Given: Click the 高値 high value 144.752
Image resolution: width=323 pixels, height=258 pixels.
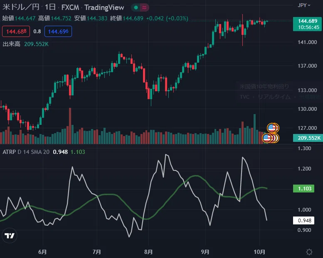Looking at the screenshot, I should coord(61,18).
